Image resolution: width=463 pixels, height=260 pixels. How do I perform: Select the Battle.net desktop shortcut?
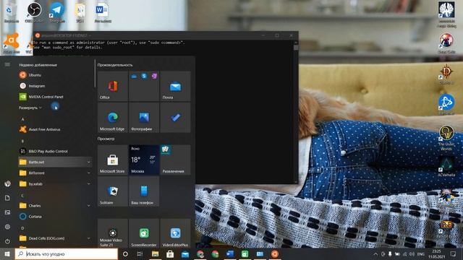[x=446, y=105]
